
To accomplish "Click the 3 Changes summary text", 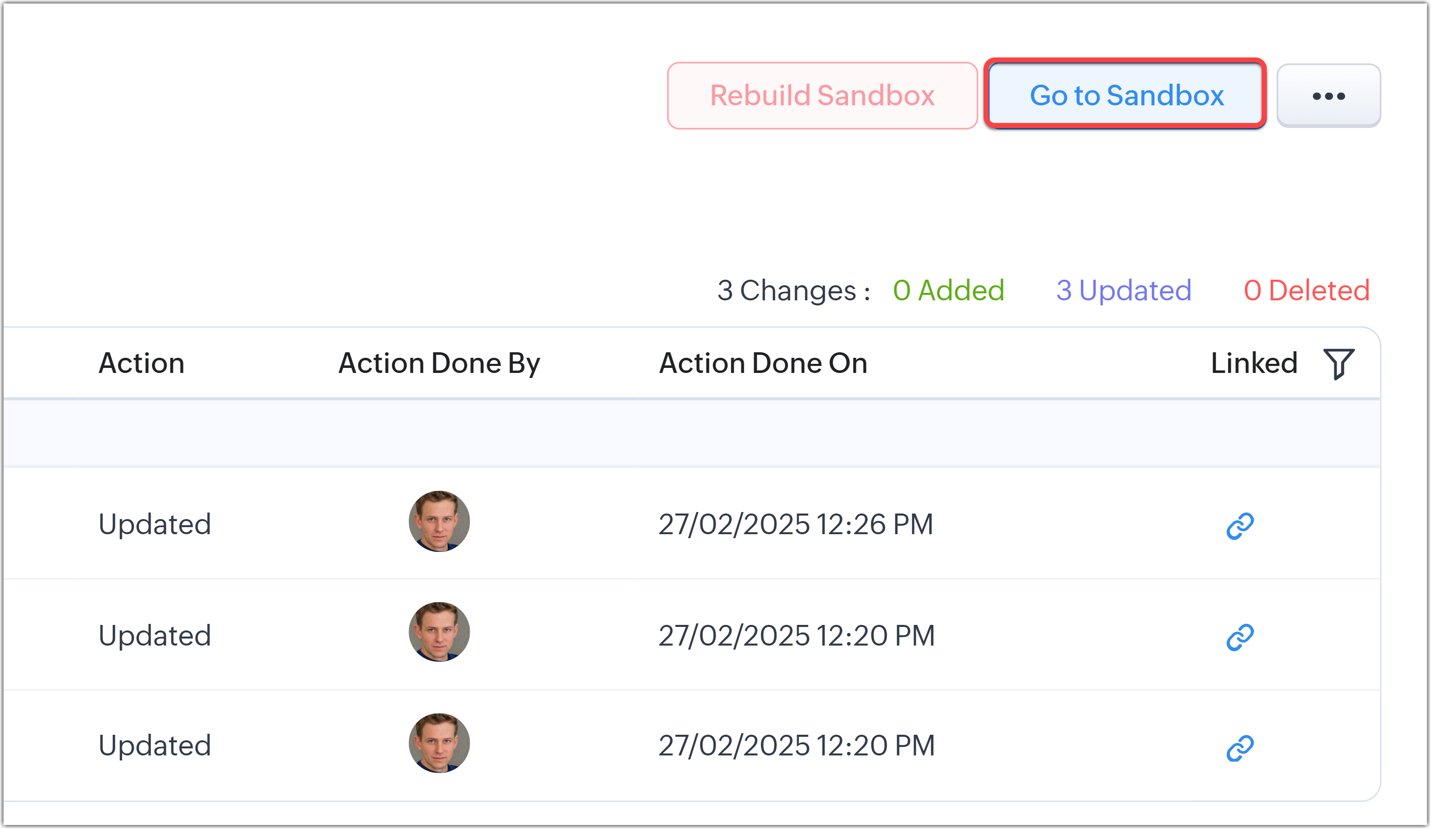I will click(x=793, y=291).
